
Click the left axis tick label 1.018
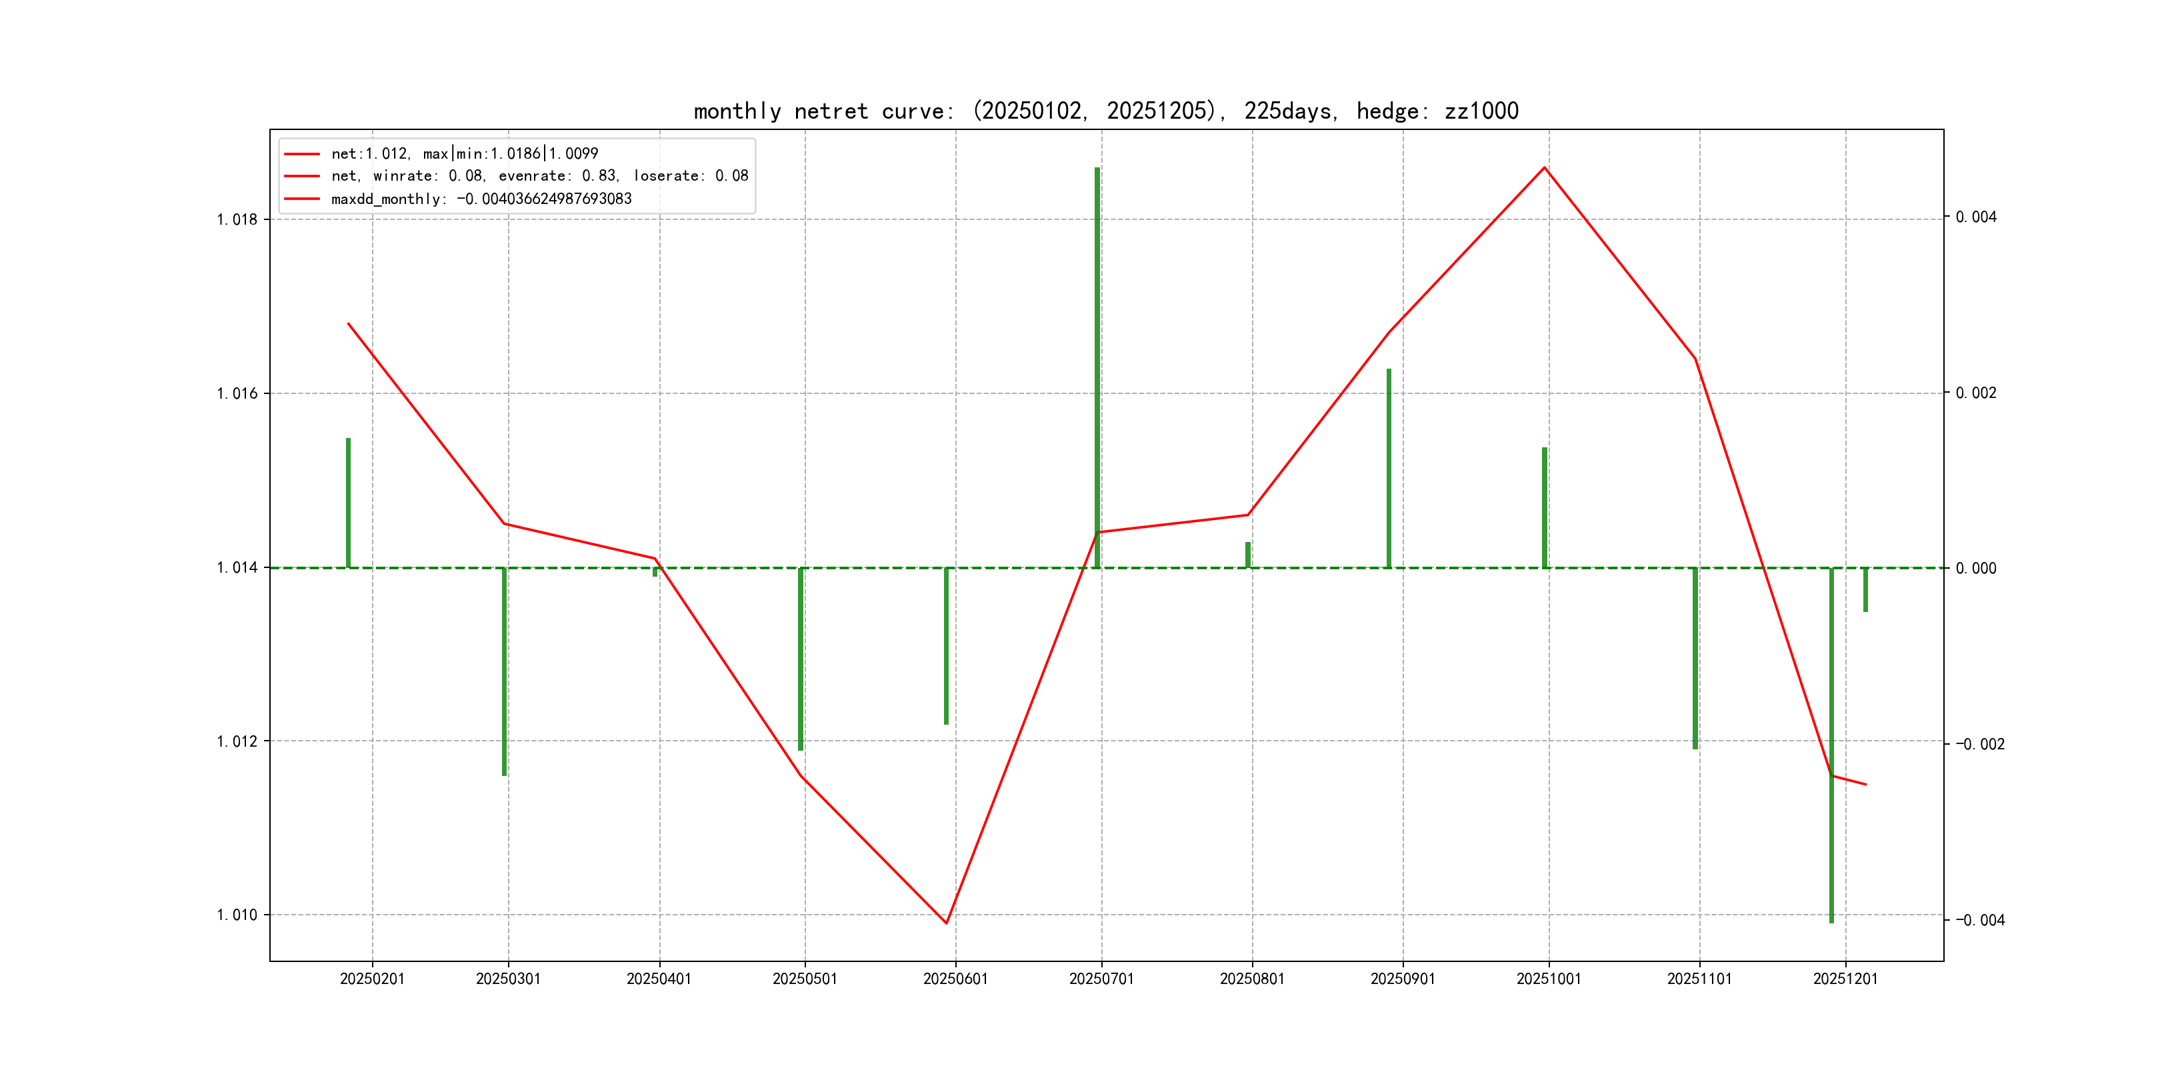pos(237,220)
